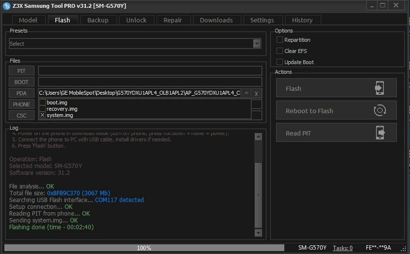Screen dimensions: 410x254
Task: Switch to the Model tab
Action: 28,20
